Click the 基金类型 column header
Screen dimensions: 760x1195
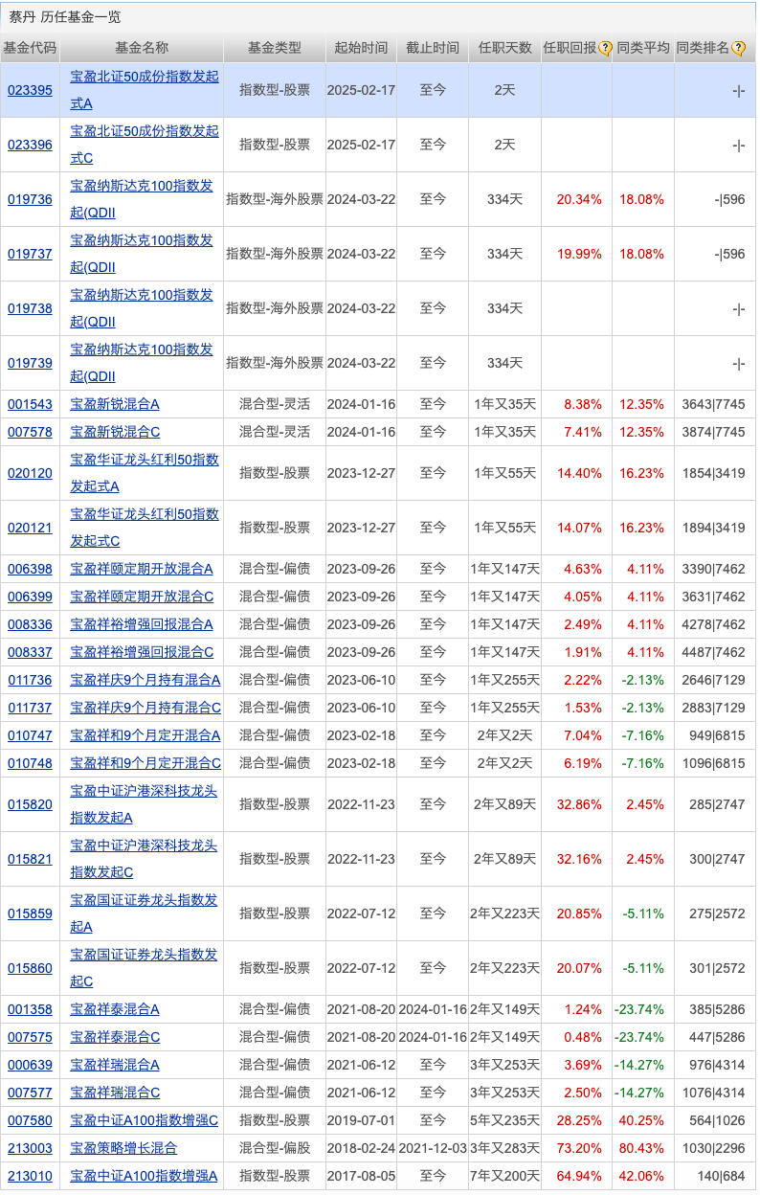tap(275, 48)
